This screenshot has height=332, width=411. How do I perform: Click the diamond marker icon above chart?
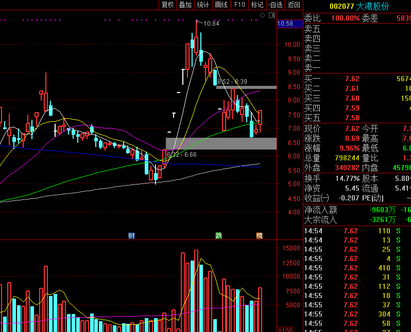coord(262,15)
